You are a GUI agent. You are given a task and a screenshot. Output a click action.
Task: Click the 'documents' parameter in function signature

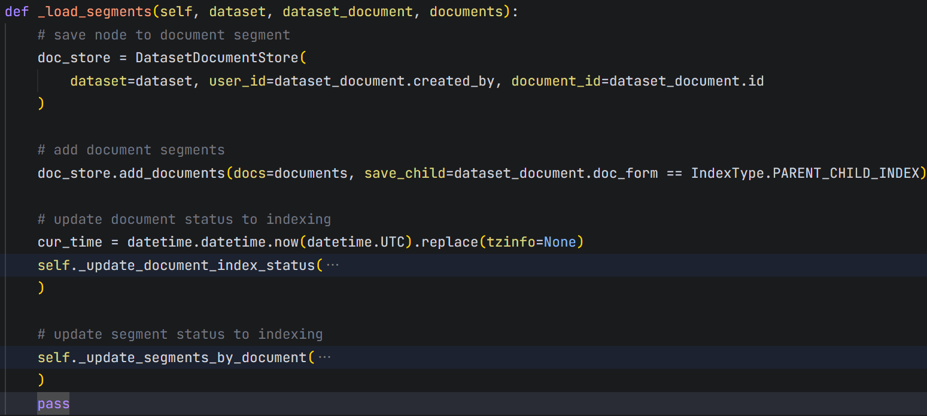point(466,12)
